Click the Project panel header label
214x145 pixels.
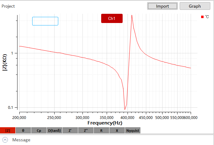8,6
